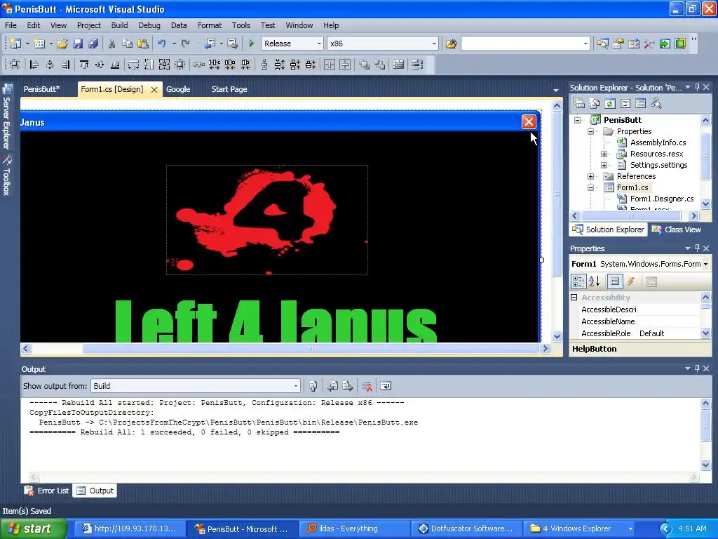Collapse the PenisButt project node
Screen dimensions: 718x539
[578, 120]
